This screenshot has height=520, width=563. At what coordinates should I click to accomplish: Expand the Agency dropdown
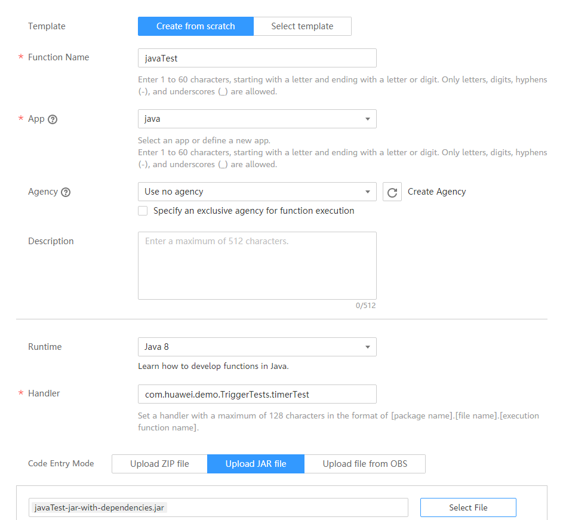257,192
